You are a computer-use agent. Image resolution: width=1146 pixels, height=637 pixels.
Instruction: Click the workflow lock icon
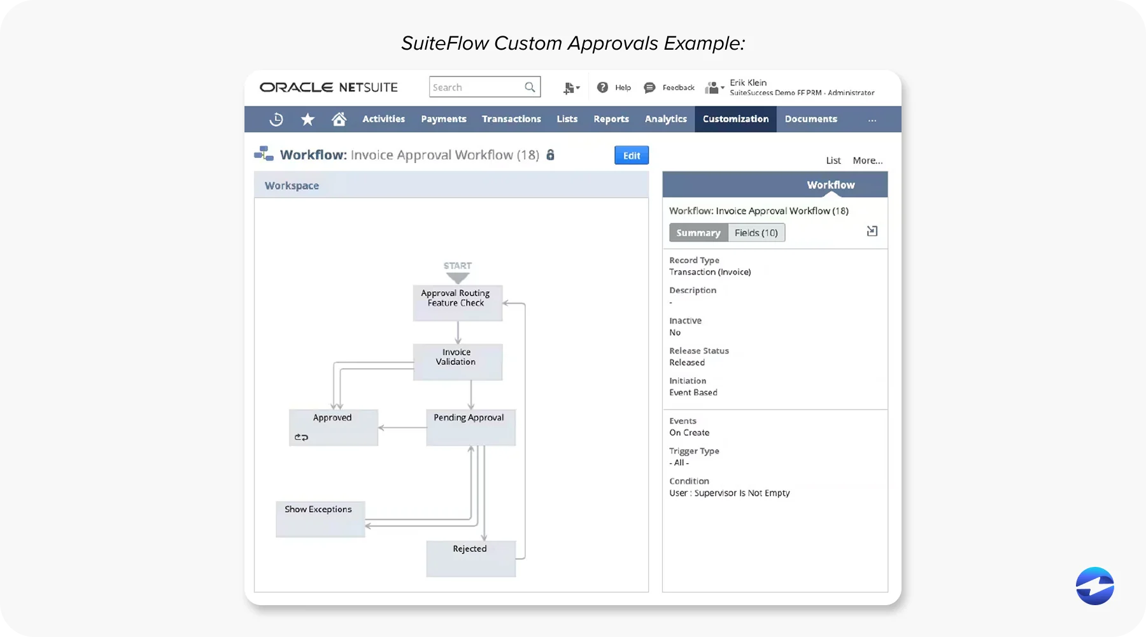551,155
